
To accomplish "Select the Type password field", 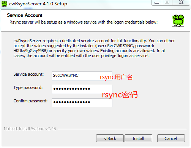I will [82, 89].
